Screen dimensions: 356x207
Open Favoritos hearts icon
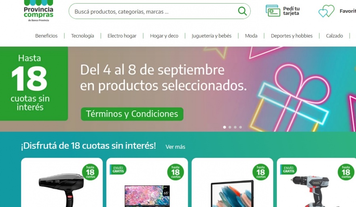point(326,11)
